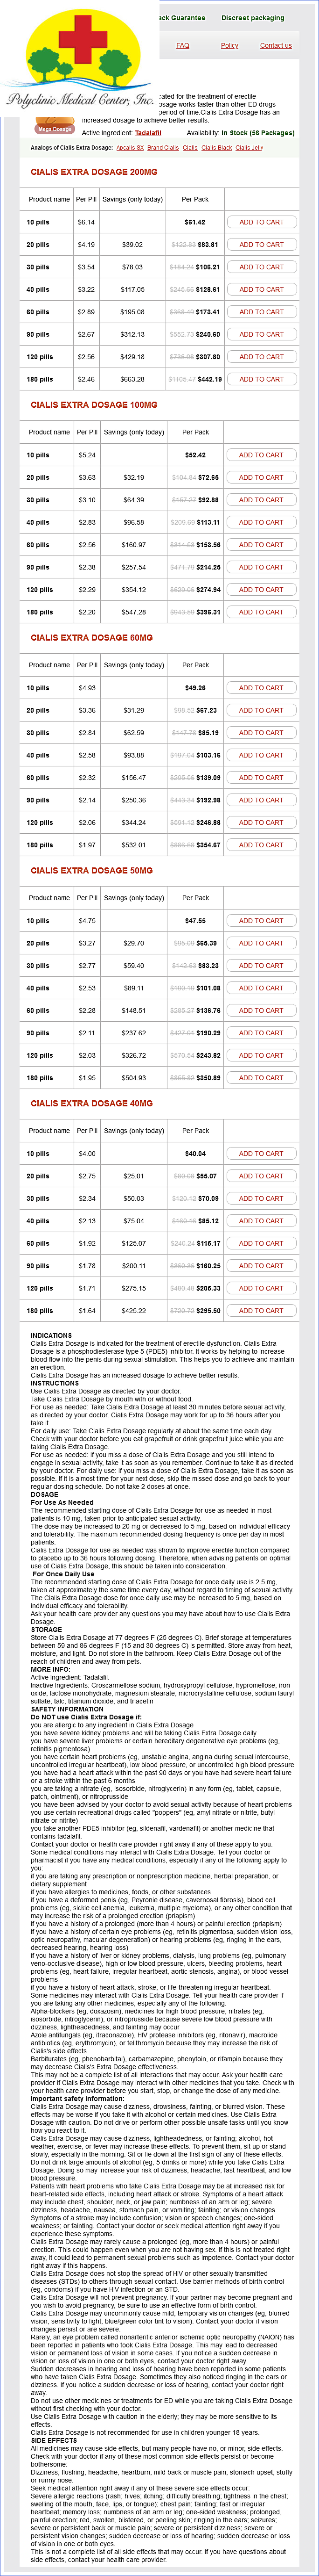Click the Mega Dosage product image
Viewport: 319px width, 2576px height.
click(x=55, y=128)
